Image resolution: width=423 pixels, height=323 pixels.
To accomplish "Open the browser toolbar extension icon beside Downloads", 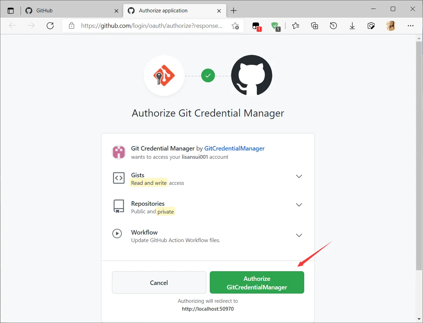I will pyautogui.click(x=371, y=26).
